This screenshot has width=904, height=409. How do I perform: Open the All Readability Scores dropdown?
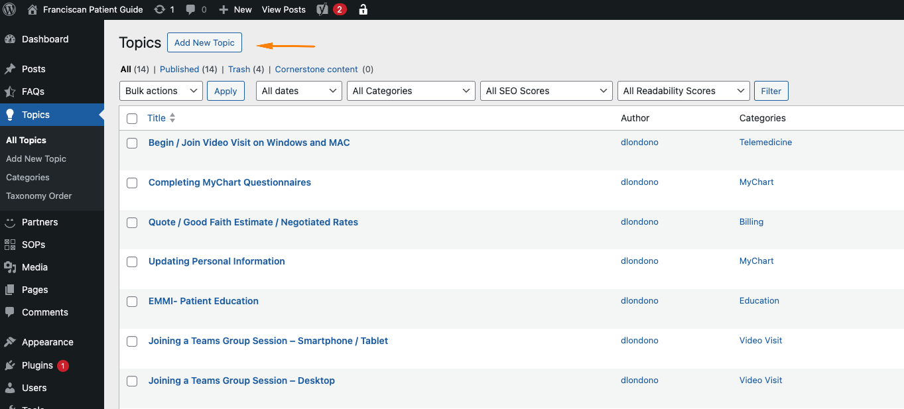683,91
